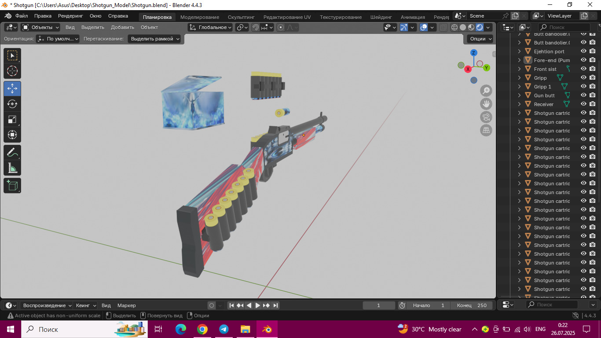Select the Scale tool
Viewport: 601px width, 338px height.
click(12, 119)
